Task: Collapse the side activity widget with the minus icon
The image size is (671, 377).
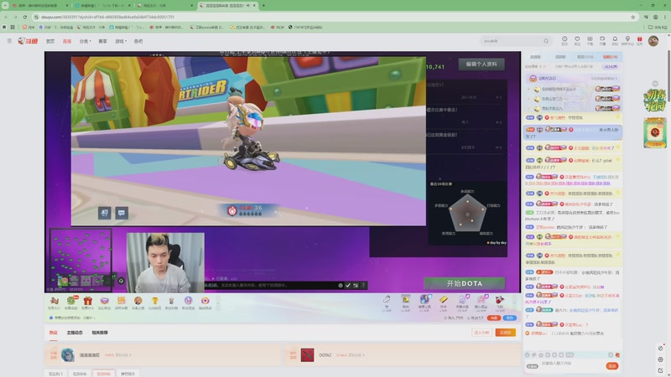Action: 655,83
